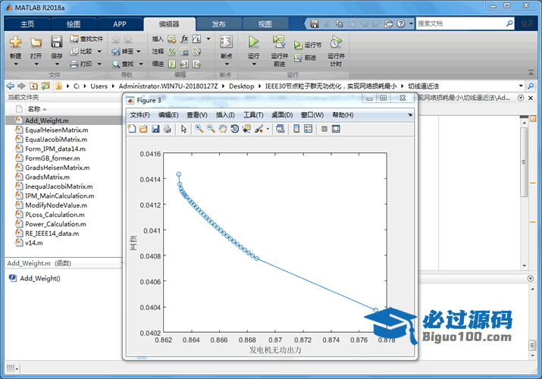542x379 pixels.
Task: Click Run and Advance (运行并前进)
Action: 279,51
